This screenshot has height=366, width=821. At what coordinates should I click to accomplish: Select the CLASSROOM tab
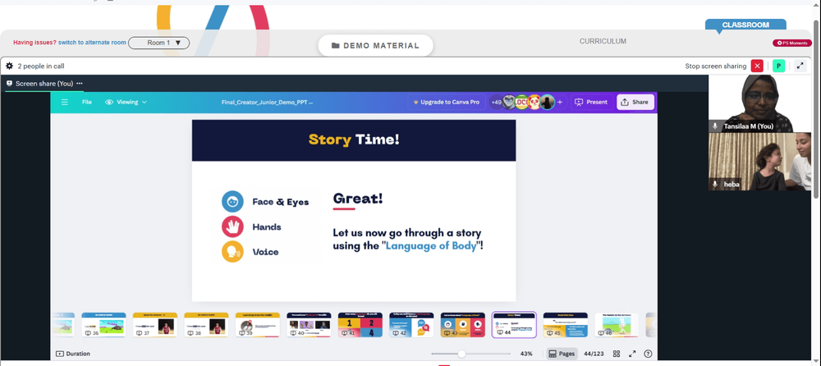745,25
